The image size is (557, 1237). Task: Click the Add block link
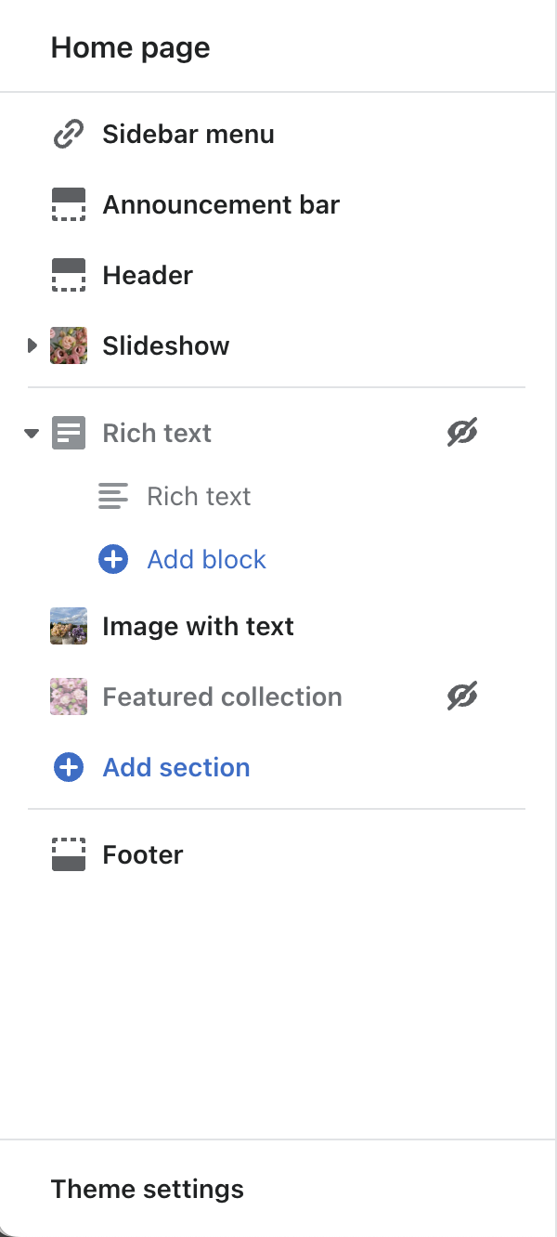pos(206,560)
